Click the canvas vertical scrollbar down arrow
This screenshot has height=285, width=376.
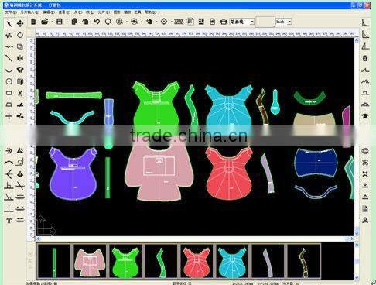(357, 233)
